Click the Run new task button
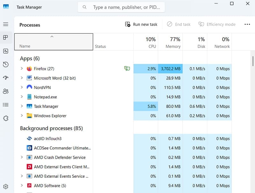The height and width of the screenshot is (193, 255). click(x=141, y=24)
